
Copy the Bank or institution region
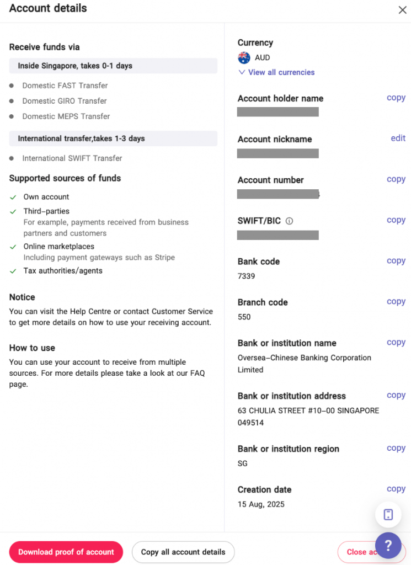[x=396, y=449]
